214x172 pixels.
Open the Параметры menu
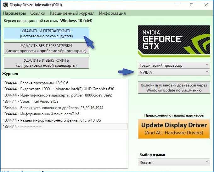[x=14, y=13]
